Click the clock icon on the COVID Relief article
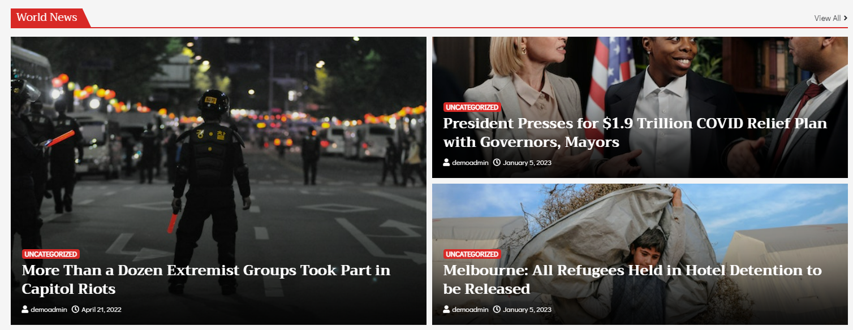 (497, 163)
